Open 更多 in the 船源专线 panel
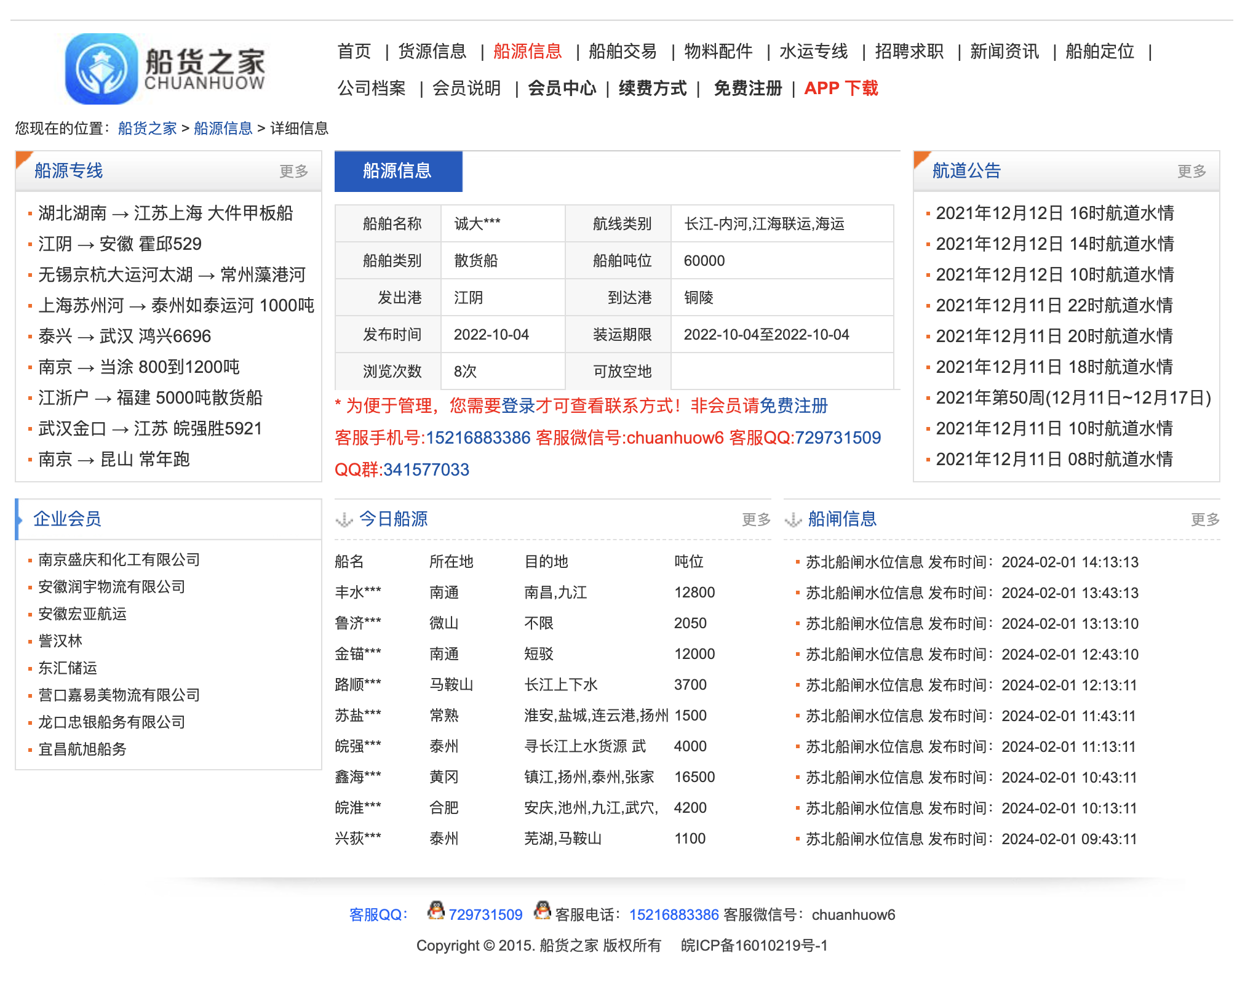Image resolution: width=1245 pixels, height=982 pixels. coord(293,171)
